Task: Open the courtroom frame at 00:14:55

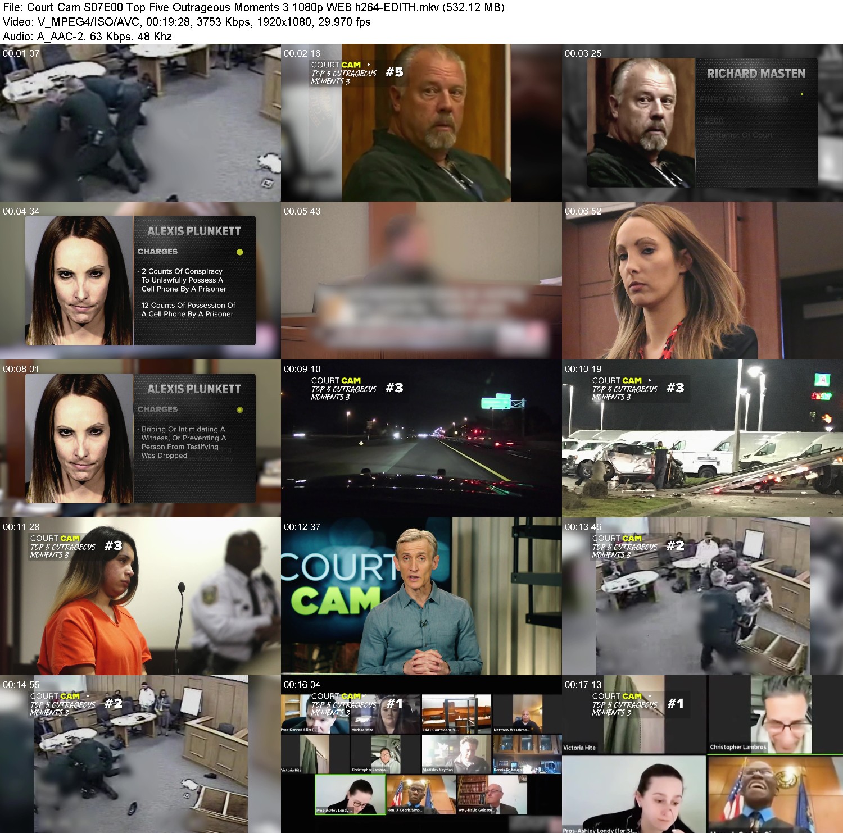Action: click(140, 754)
